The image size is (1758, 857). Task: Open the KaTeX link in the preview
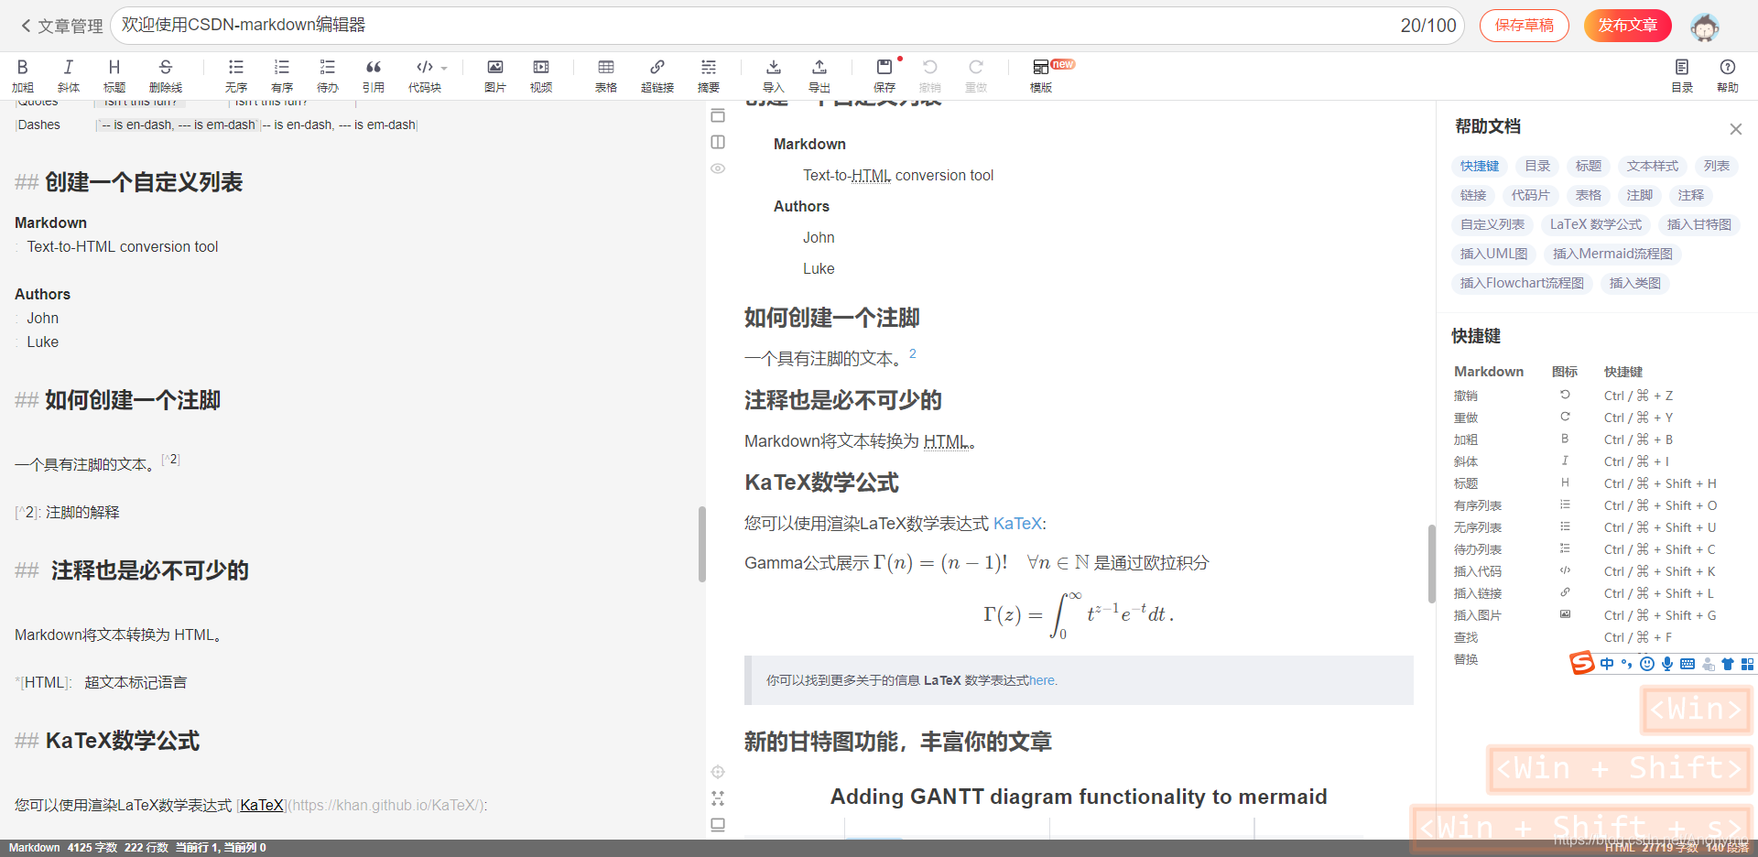(1017, 524)
